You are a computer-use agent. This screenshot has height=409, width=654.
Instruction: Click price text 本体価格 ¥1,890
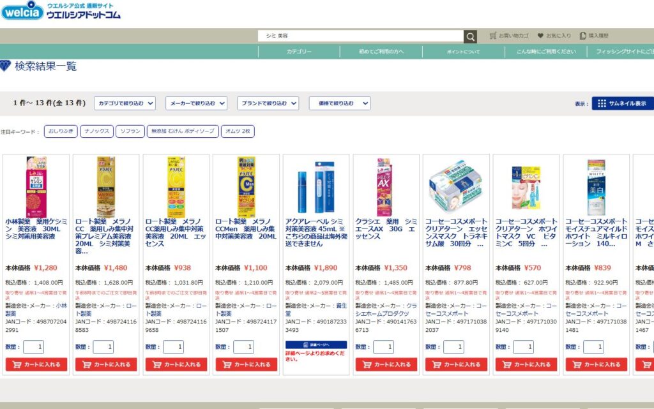point(311,268)
